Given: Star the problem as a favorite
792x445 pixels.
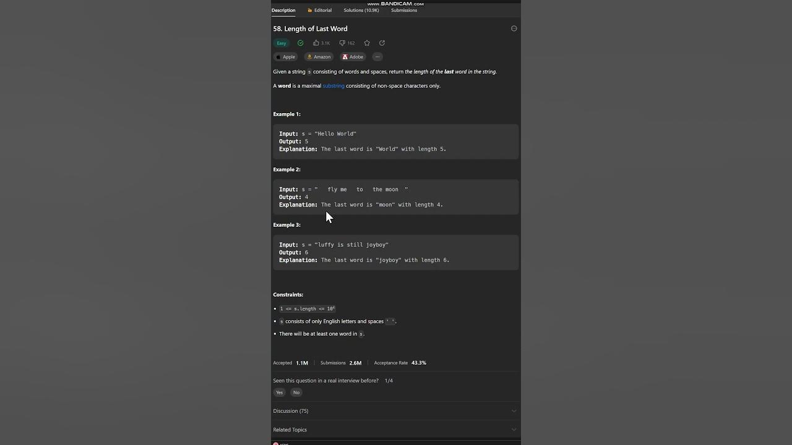Looking at the screenshot, I should click(x=367, y=43).
